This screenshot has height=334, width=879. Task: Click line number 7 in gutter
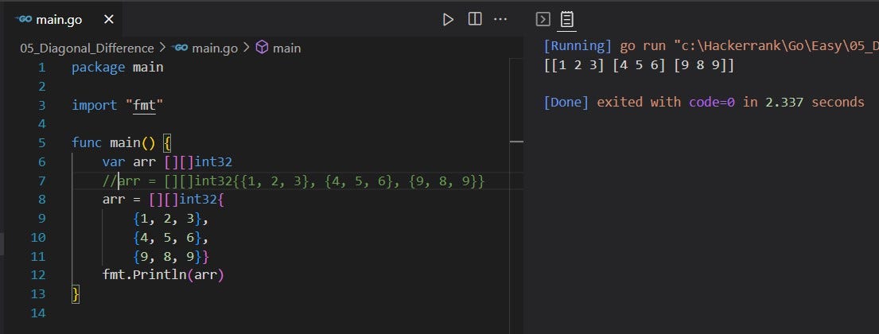[x=42, y=181]
